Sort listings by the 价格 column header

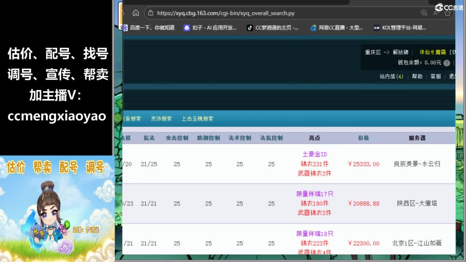[x=364, y=138]
